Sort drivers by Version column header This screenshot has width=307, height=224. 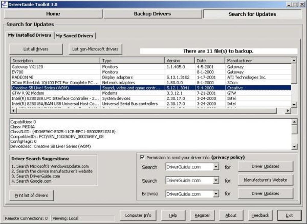point(180,61)
